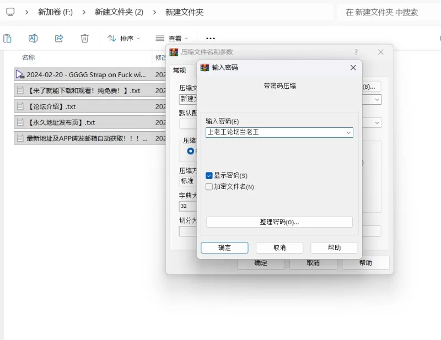Click 取消 in the 压缩文件名和参数 dialog
441x340 pixels.
point(313,263)
